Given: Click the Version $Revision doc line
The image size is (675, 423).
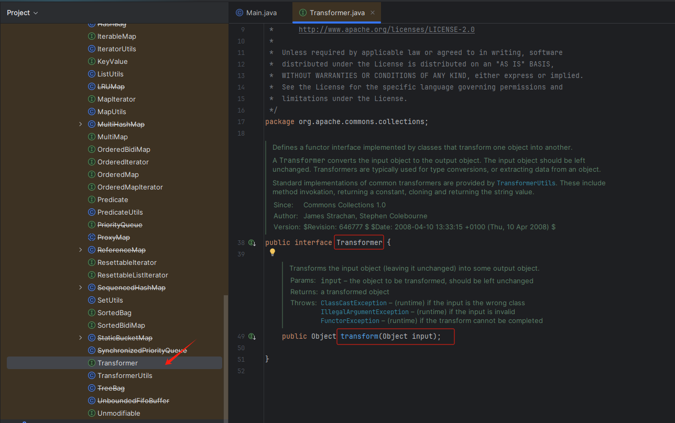Looking at the screenshot, I should click(x=415, y=227).
